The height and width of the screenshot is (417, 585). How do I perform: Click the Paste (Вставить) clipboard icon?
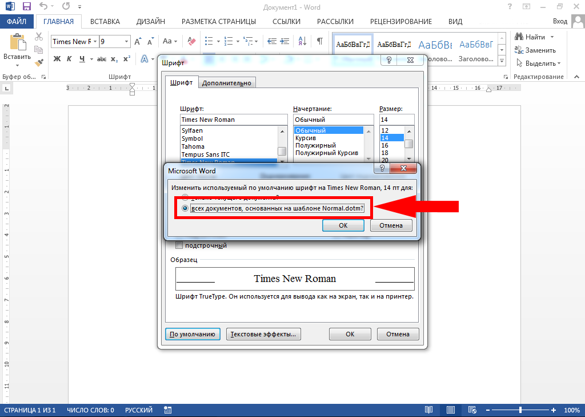(x=17, y=43)
